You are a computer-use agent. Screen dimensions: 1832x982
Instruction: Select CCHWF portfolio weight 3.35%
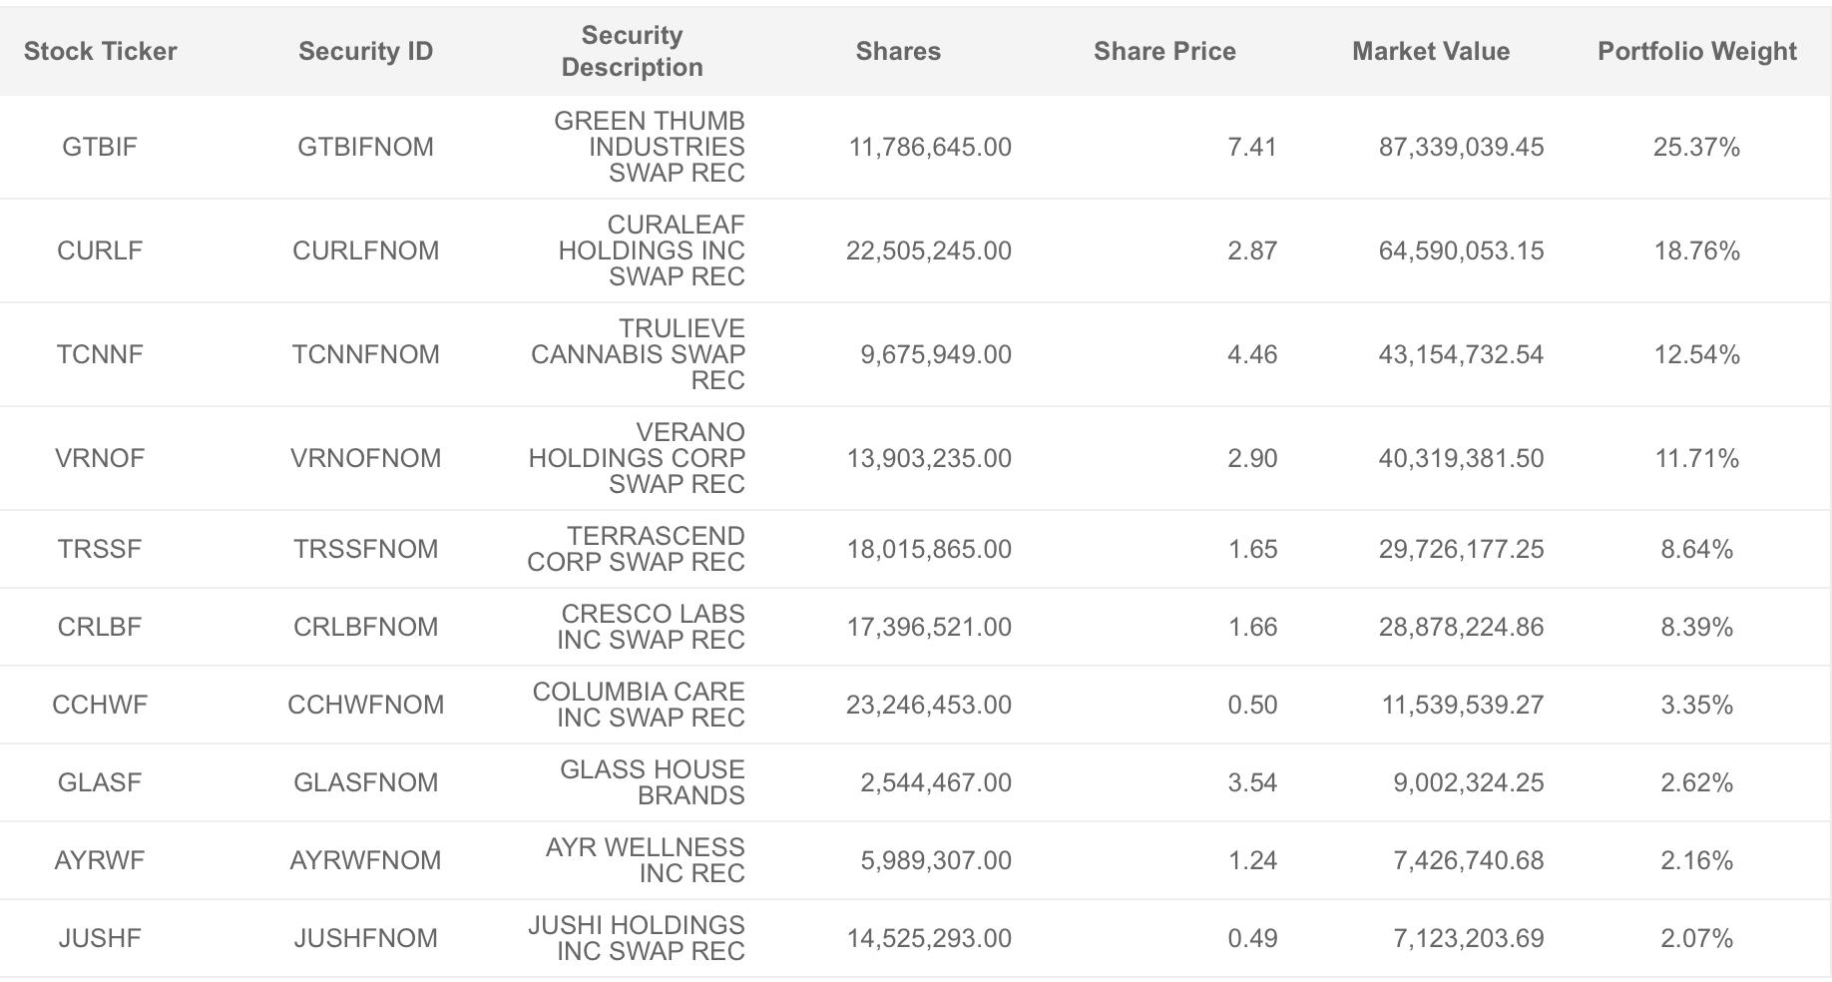coord(1696,706)
